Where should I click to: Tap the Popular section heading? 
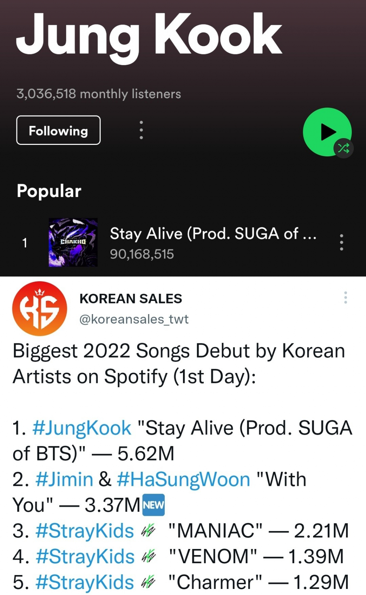49,191
